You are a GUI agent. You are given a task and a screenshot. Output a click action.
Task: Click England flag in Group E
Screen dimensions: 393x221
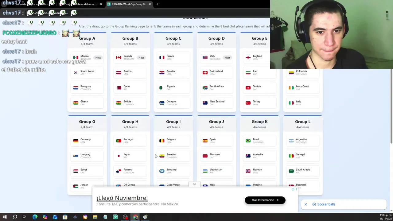pyautogui.click(x=248, y=57)
